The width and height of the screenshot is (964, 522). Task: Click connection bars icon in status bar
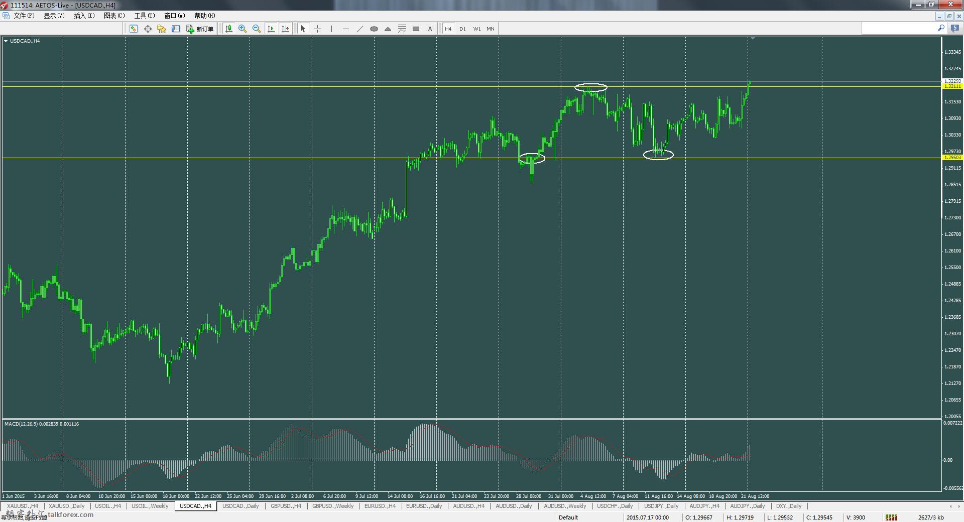[x=891, y=517]
